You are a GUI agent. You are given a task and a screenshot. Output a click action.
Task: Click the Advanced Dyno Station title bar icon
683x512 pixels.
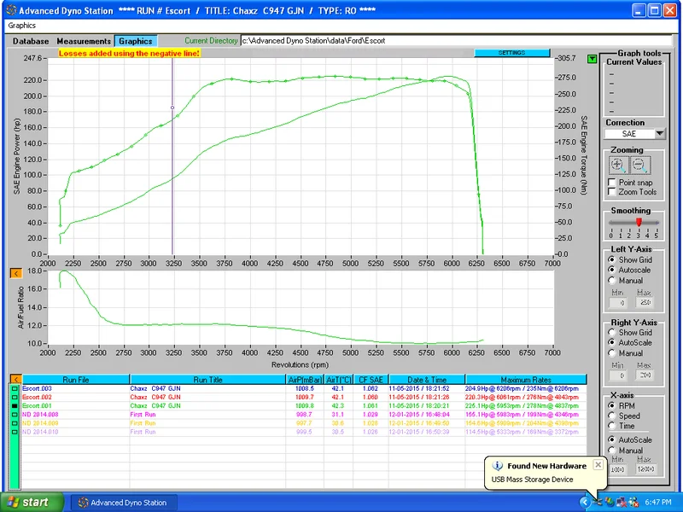coord(12,10)
